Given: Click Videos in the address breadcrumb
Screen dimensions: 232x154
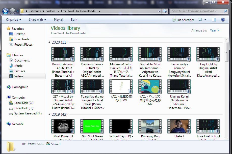Looking at the screenshot, I should (51, 11).
